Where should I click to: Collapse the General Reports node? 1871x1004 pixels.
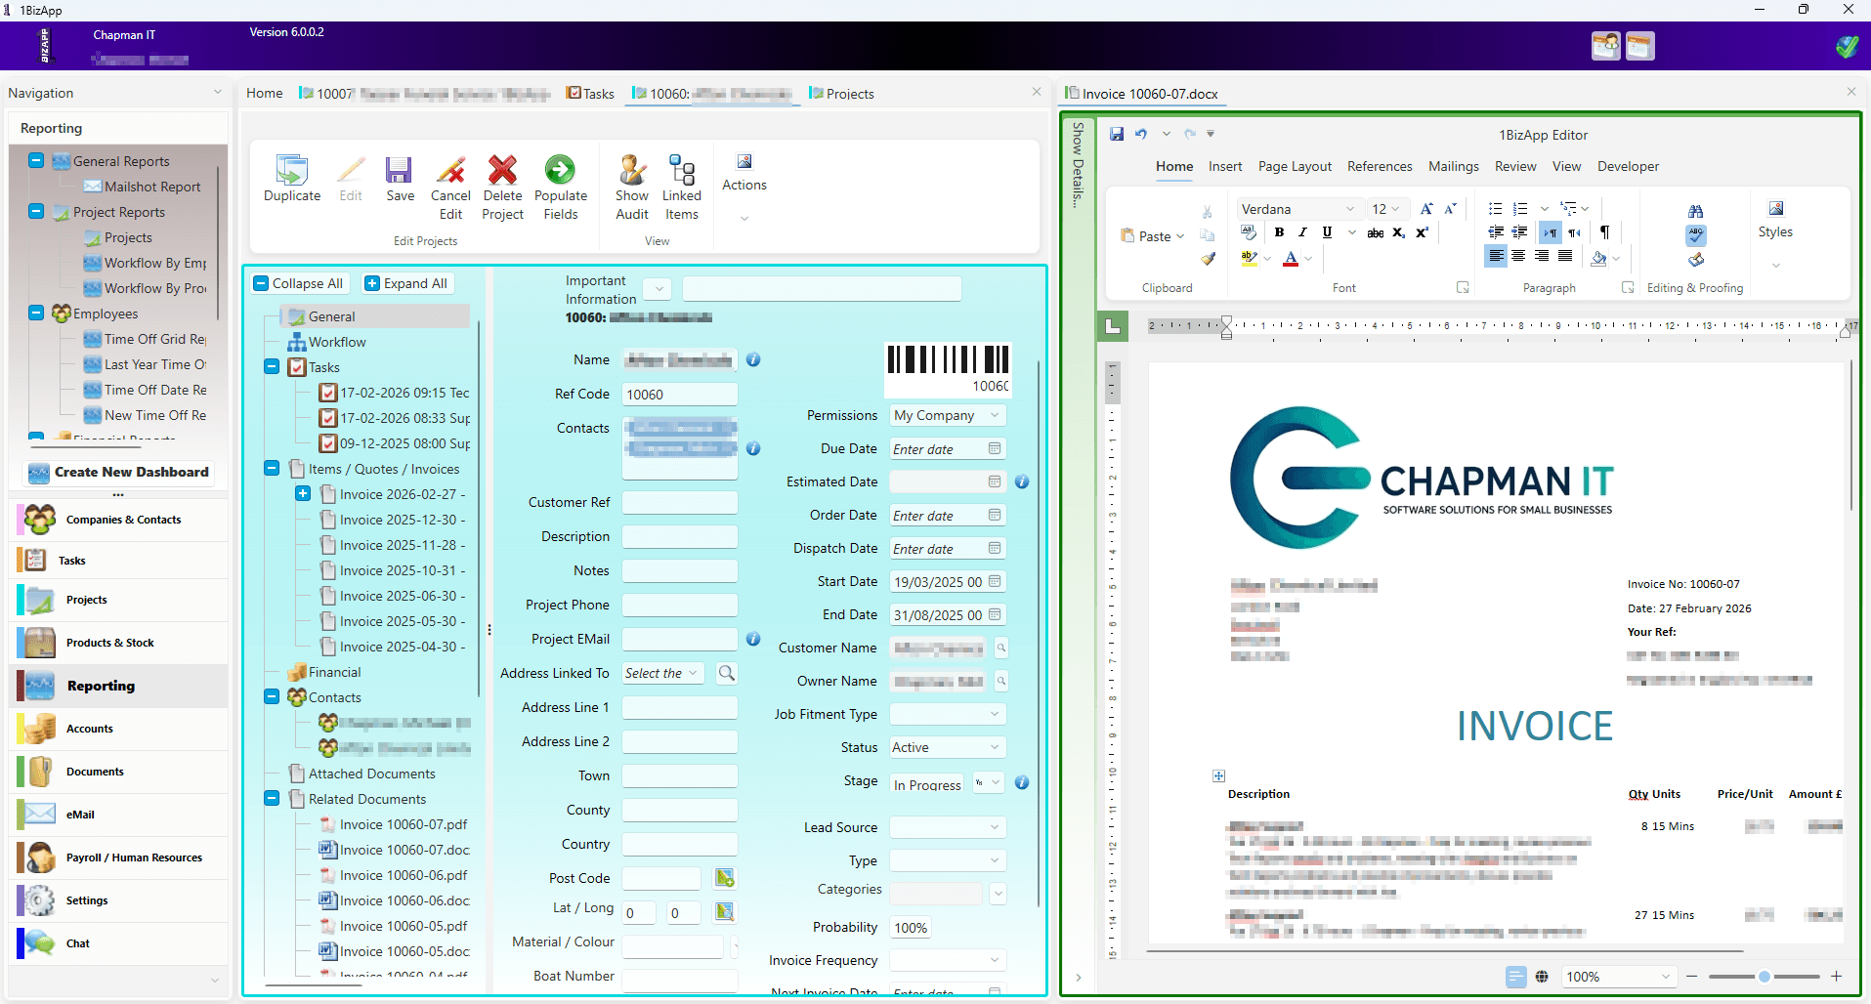36,160
